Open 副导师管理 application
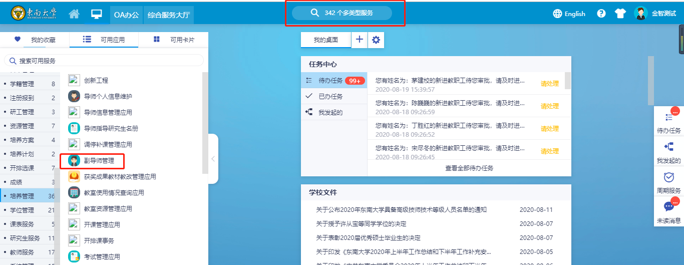 pos(99,161)
